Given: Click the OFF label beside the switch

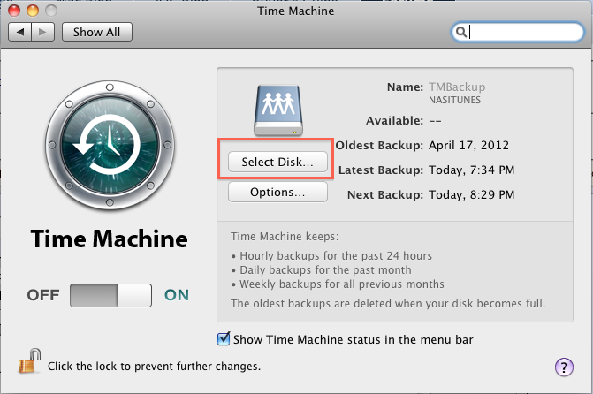Looking at the screenshot, I should (43, 294).
